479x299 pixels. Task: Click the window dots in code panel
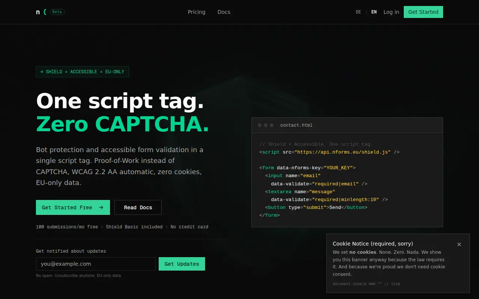(266, 125)
